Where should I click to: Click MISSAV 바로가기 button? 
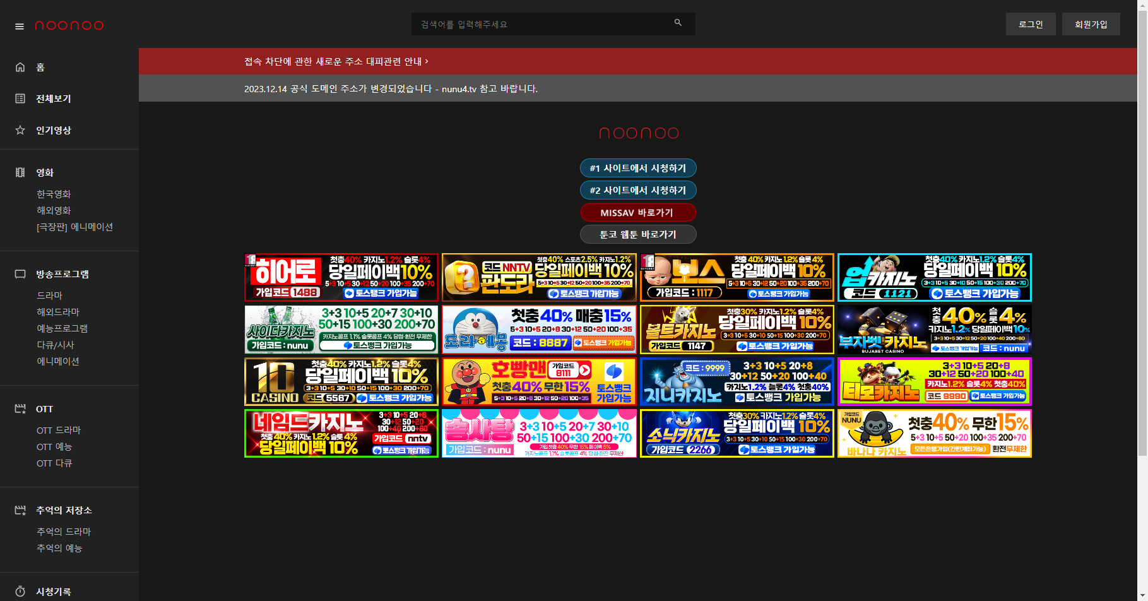click(638, 212)
